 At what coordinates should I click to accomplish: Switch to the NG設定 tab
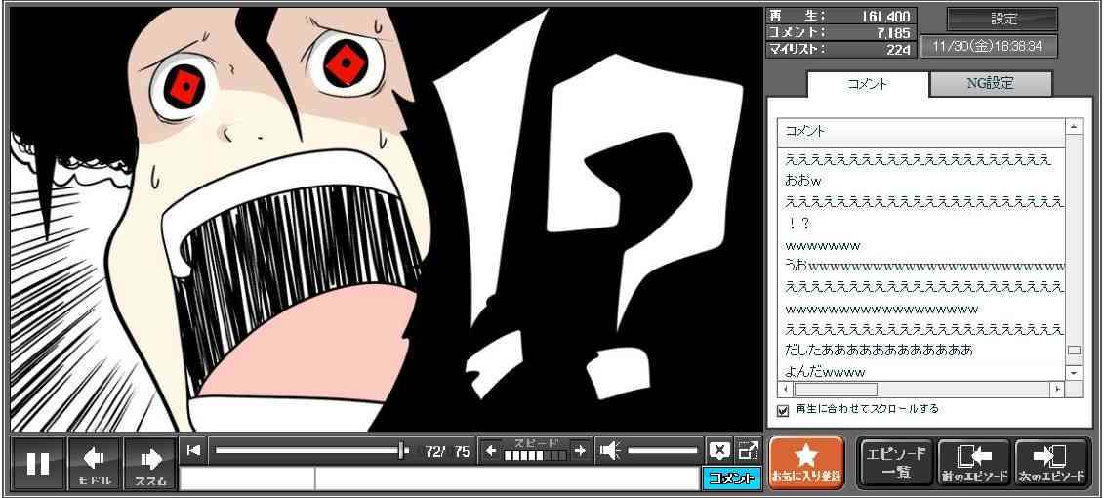pos(990,84)
